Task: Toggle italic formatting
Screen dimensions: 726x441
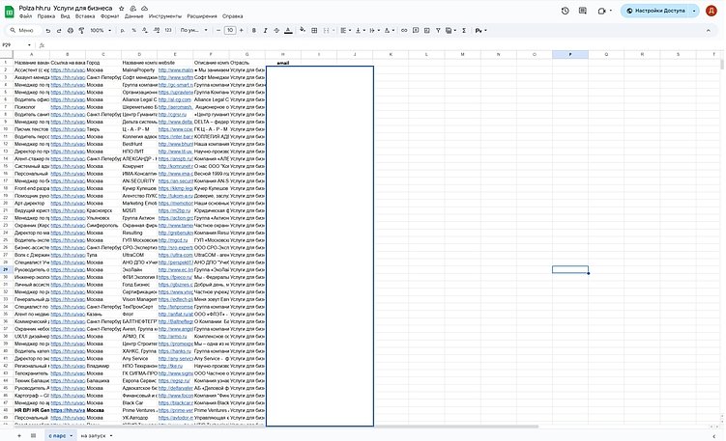Action: (265, 31)
